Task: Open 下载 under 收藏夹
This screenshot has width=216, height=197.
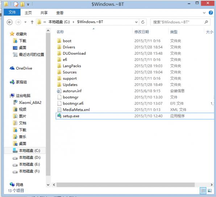Action: [x=22, y=41]
